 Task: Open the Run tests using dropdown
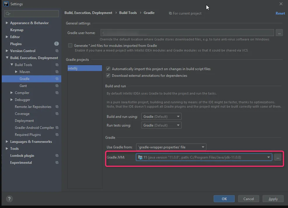point(161,125)
